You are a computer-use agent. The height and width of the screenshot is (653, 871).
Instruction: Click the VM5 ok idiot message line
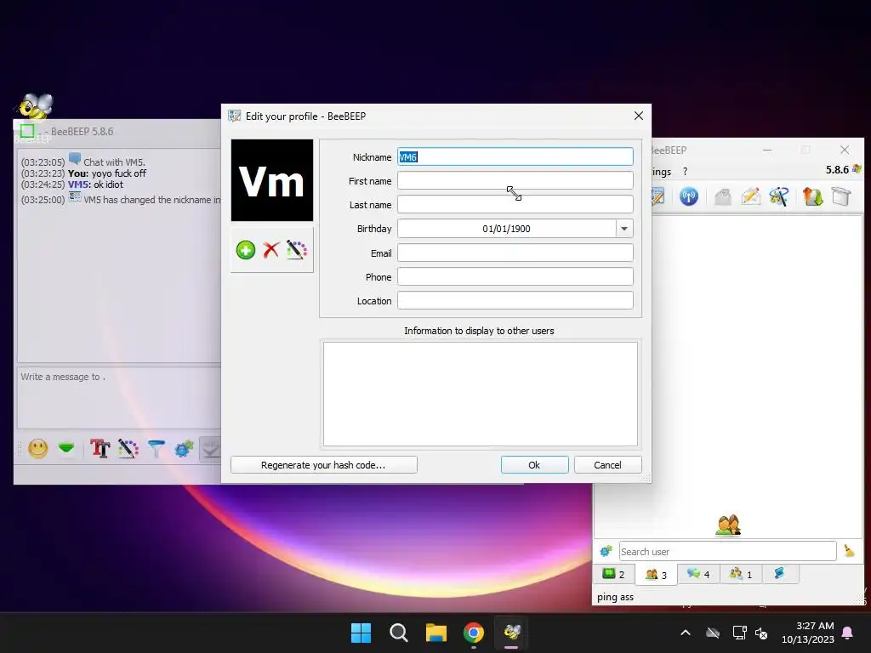[72, 185]
